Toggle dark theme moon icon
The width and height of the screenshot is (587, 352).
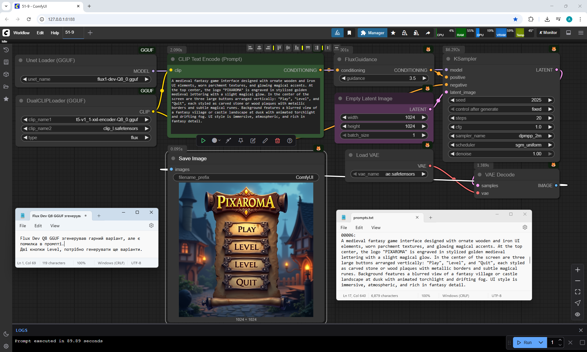[6, 334]
